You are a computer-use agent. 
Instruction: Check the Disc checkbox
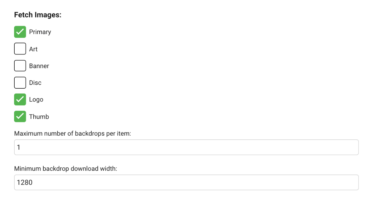20,83
